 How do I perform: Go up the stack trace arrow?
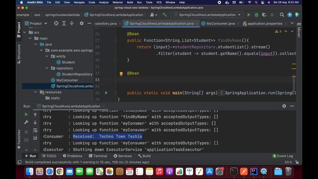(x=35, y=115)
